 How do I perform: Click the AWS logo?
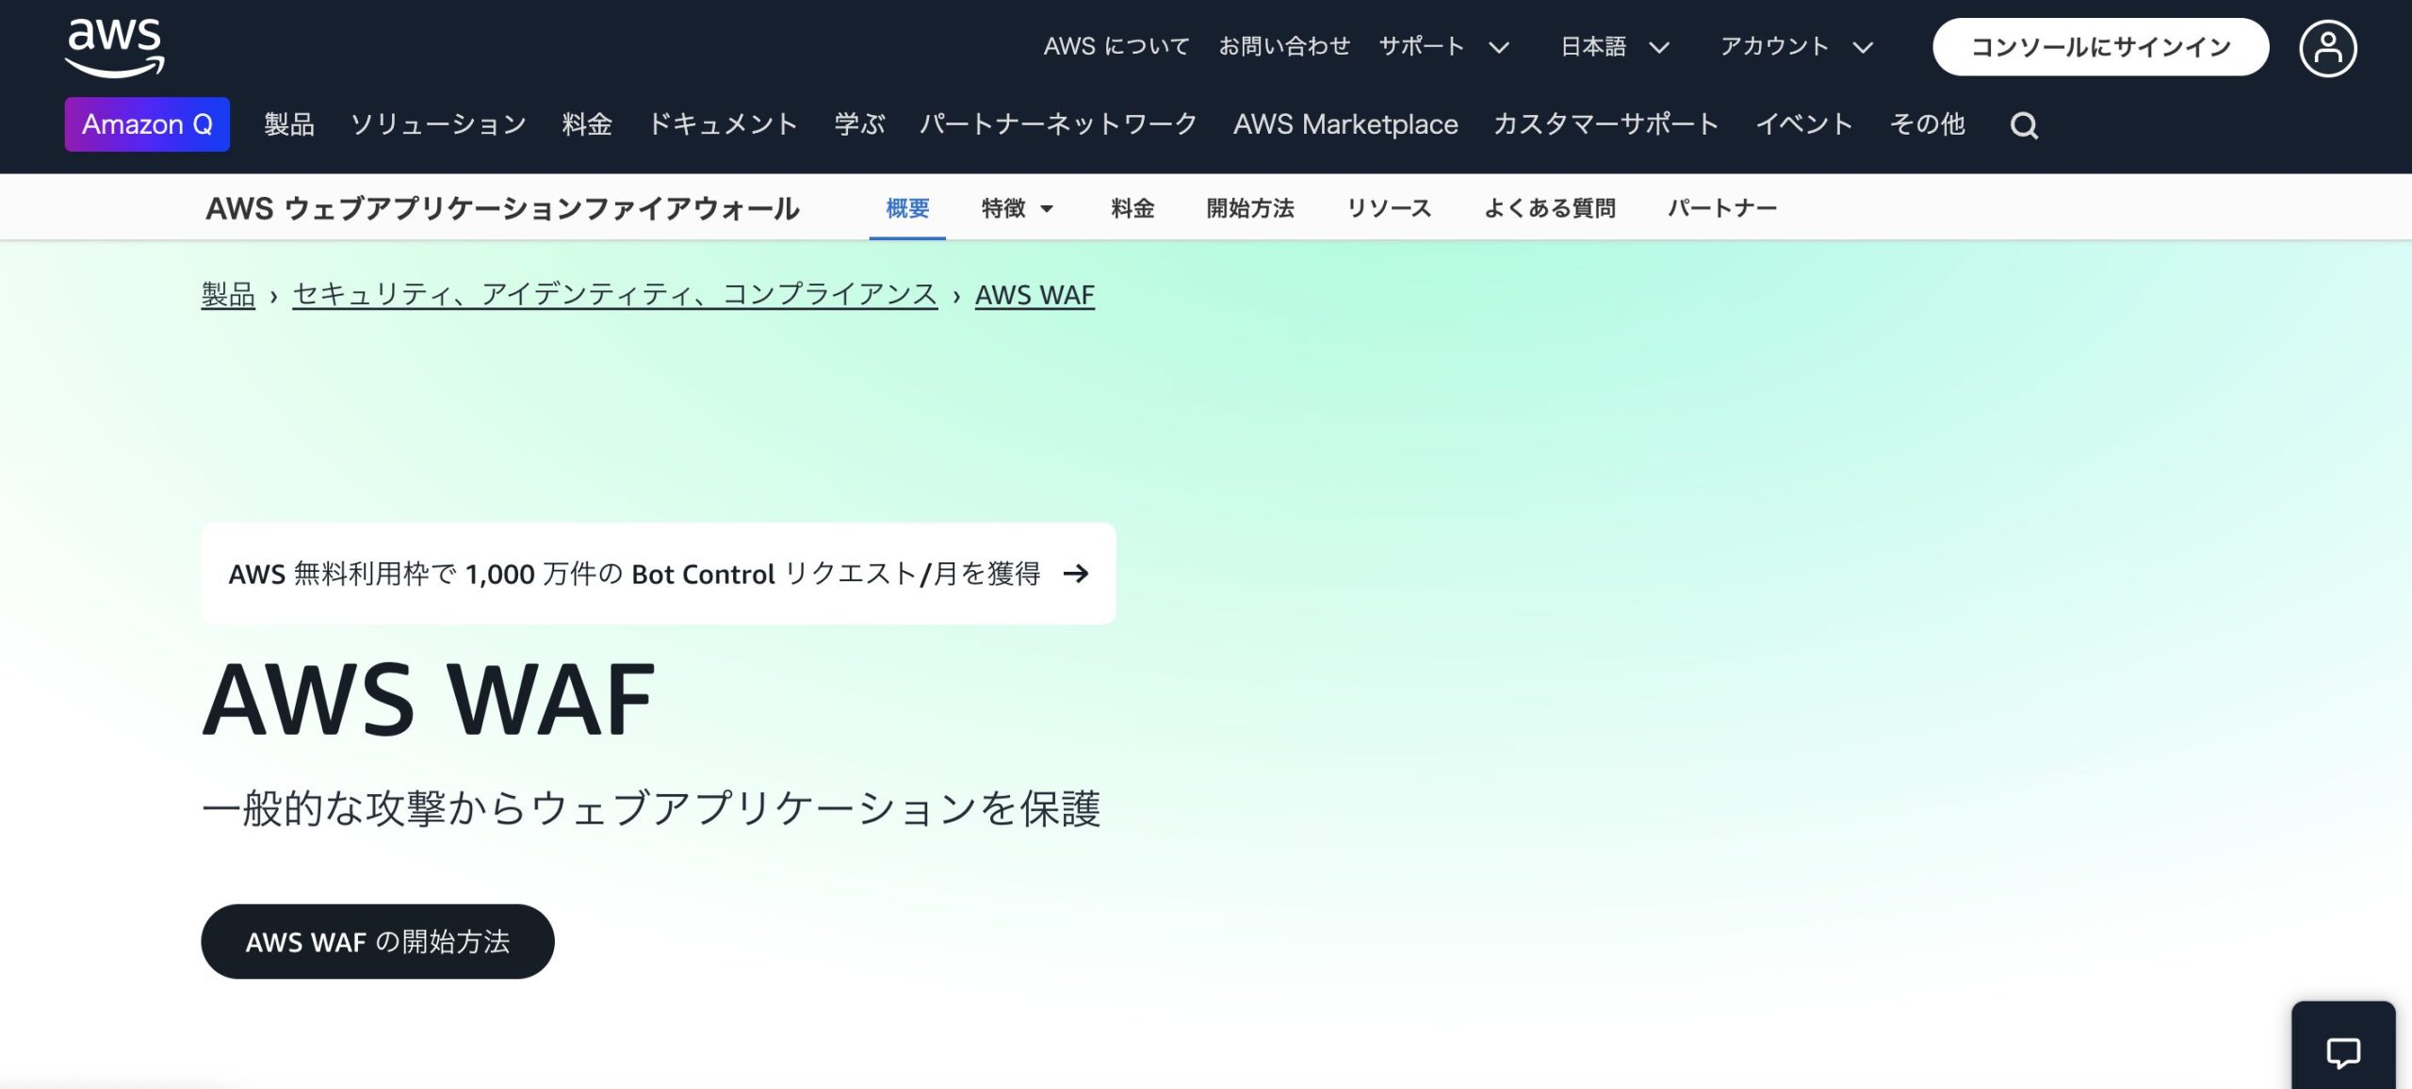click(x=115, y=47)
